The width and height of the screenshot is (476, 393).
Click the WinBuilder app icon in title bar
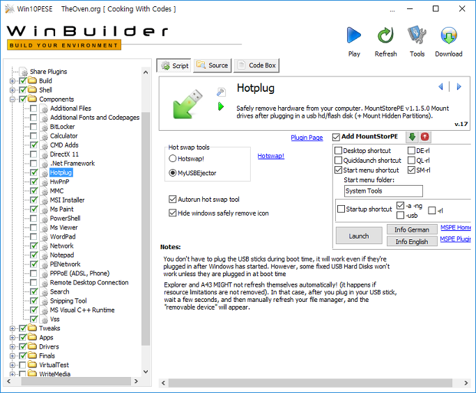[x=10, y=9]
